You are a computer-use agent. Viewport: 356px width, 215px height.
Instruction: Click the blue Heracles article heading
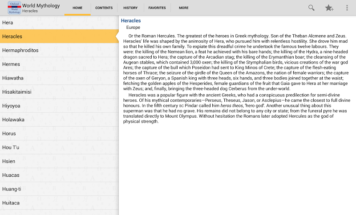point(131,20)
